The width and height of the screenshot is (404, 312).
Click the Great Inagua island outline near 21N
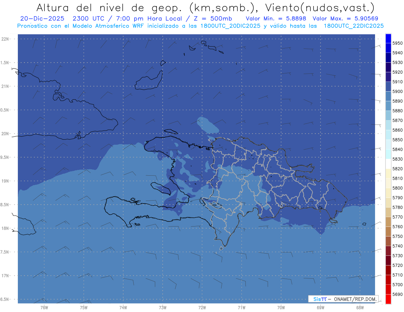pos(149,81)
